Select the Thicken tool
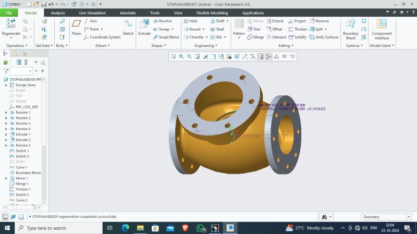Screen dimensions: 417x234 coord(298,29)
